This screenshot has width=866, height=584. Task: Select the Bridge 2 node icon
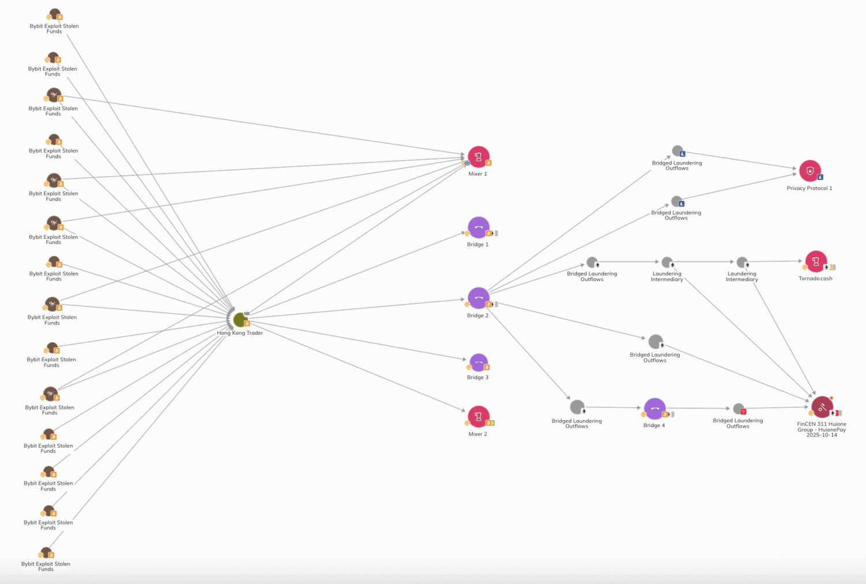point(479,298)
